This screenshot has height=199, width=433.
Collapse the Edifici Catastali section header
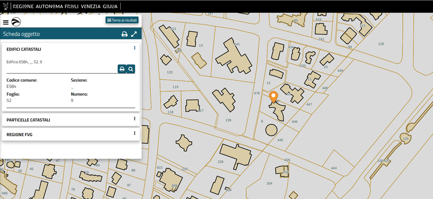24,49
